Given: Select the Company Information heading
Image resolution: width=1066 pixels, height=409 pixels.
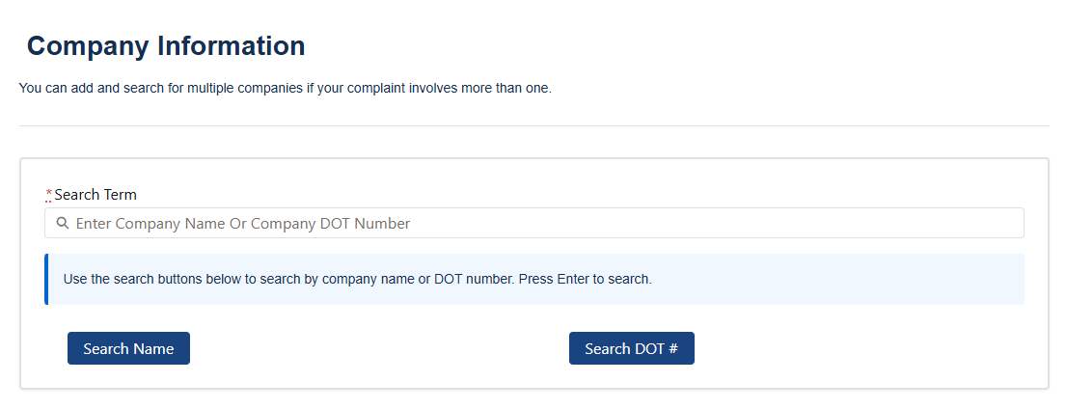Looking at the screenshot, I should [x=166, y=45].
